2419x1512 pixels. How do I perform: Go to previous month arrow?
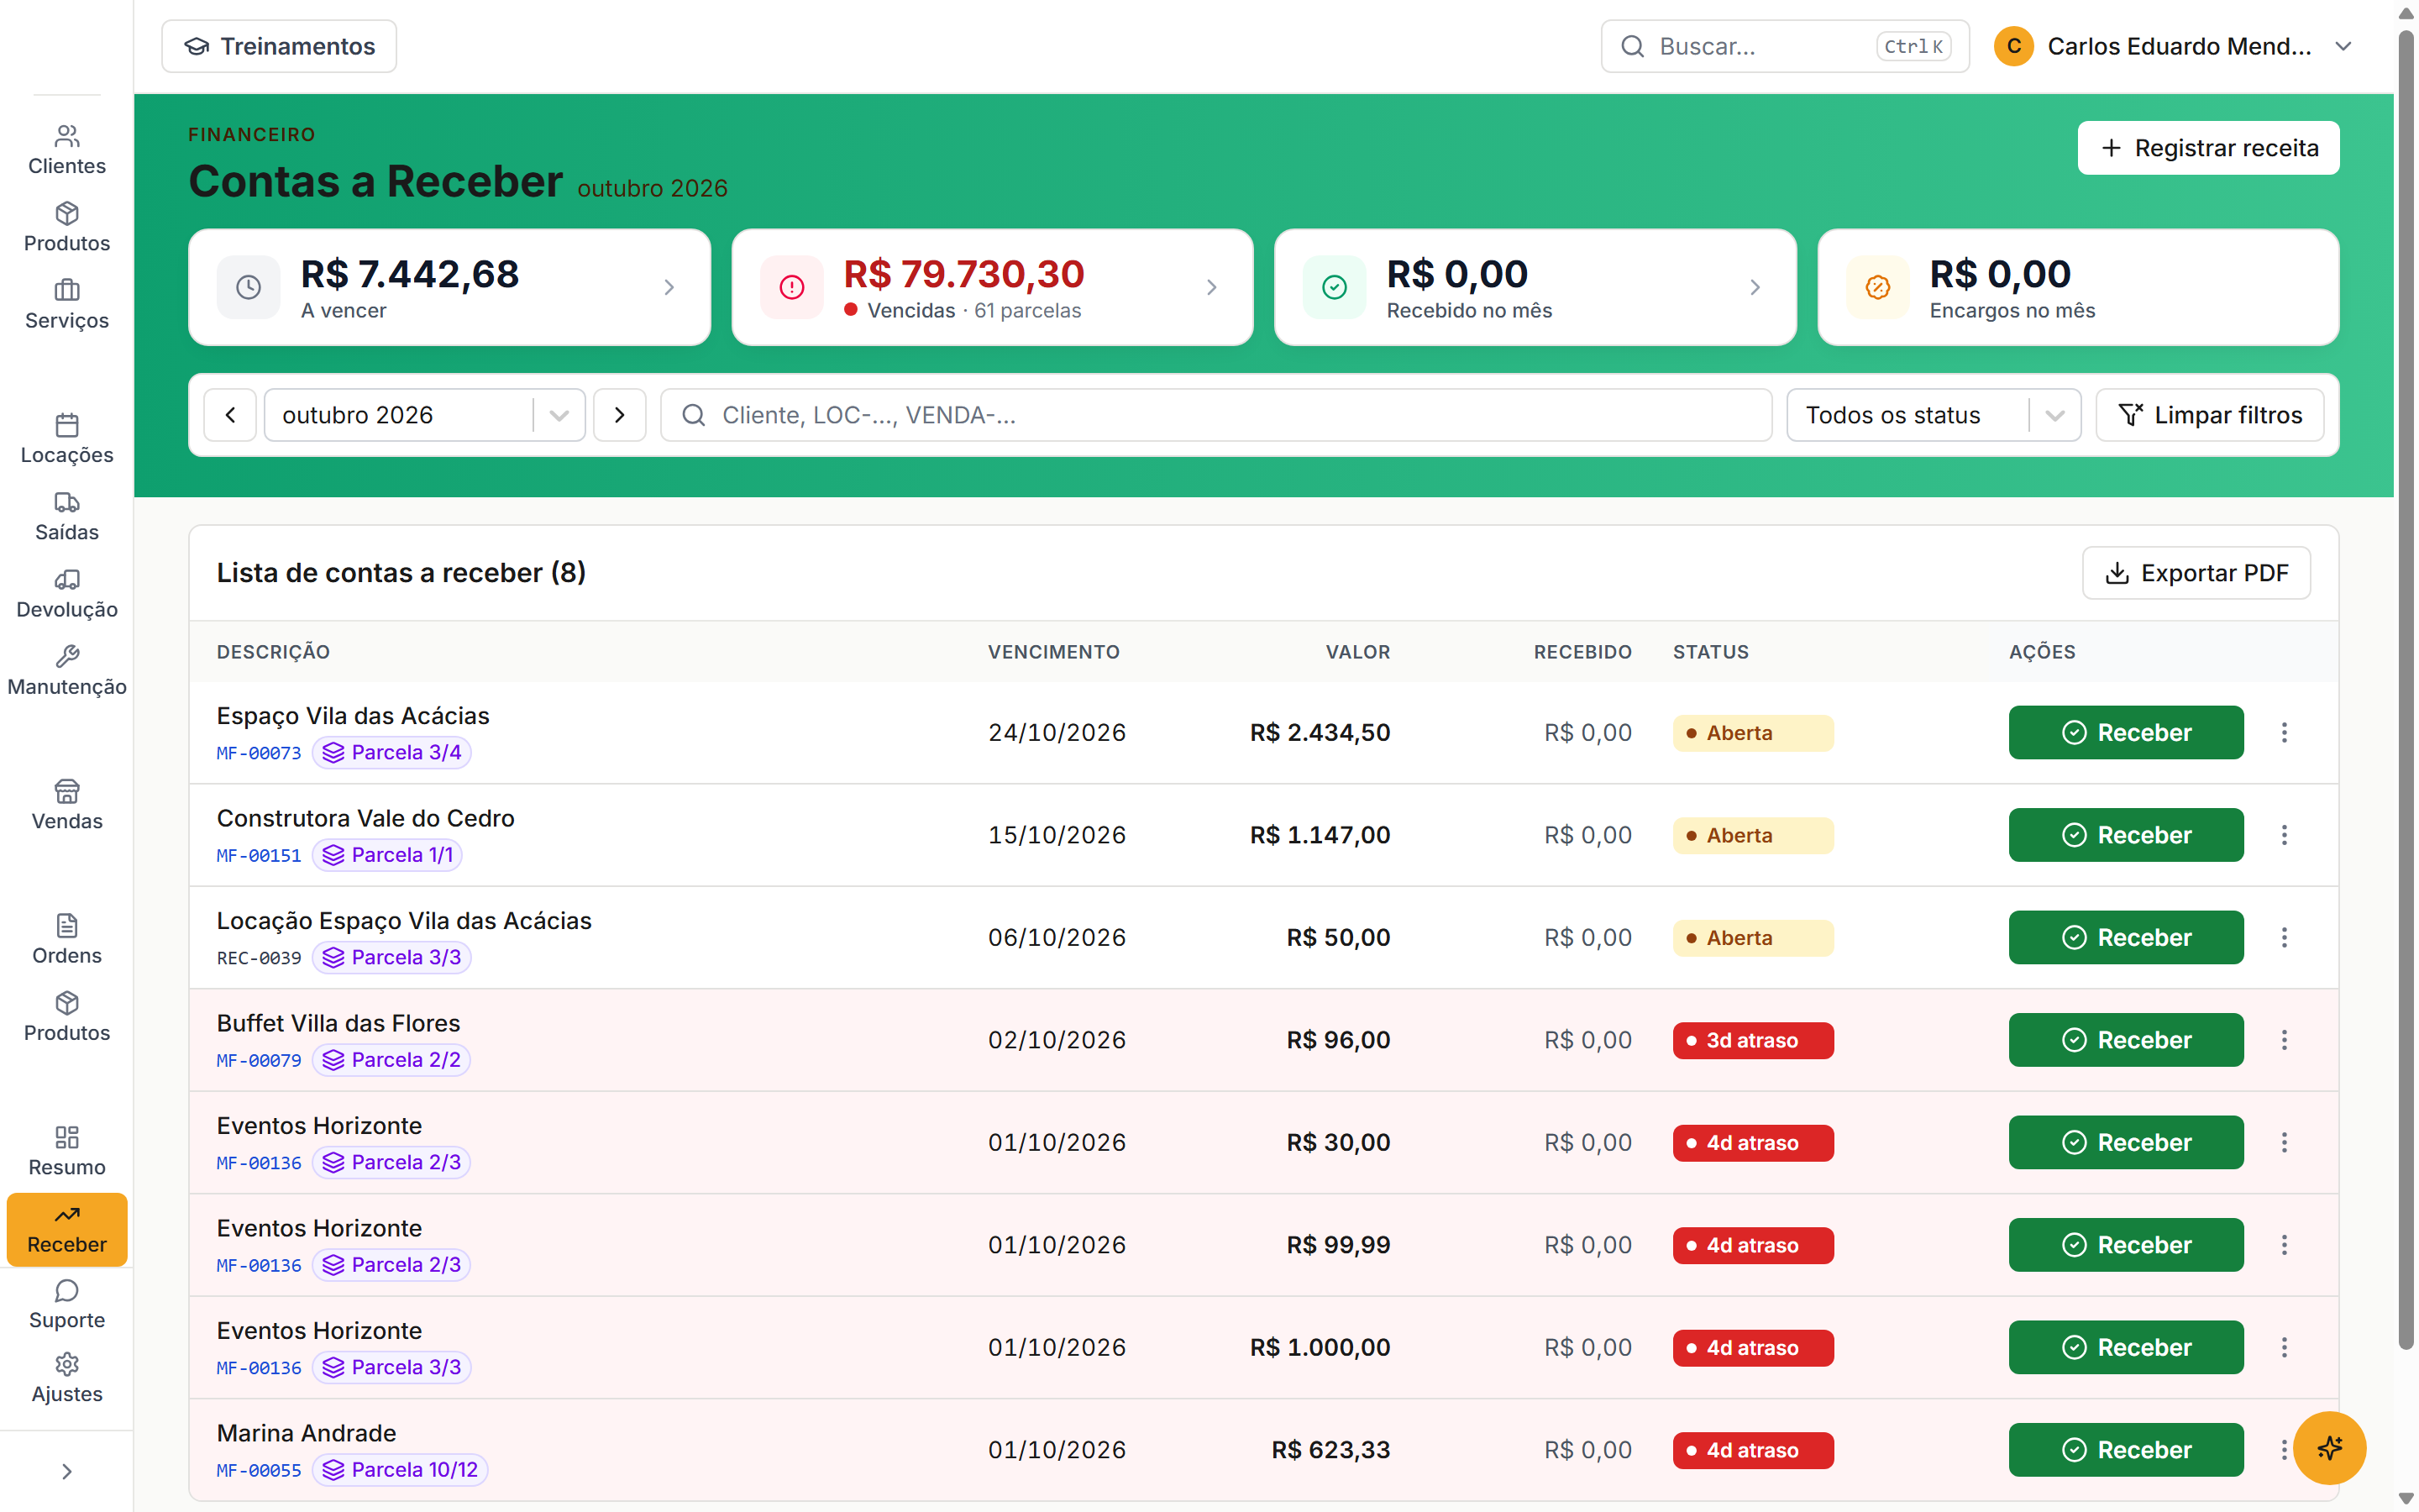pyautogui.click(x=230, y=415)
